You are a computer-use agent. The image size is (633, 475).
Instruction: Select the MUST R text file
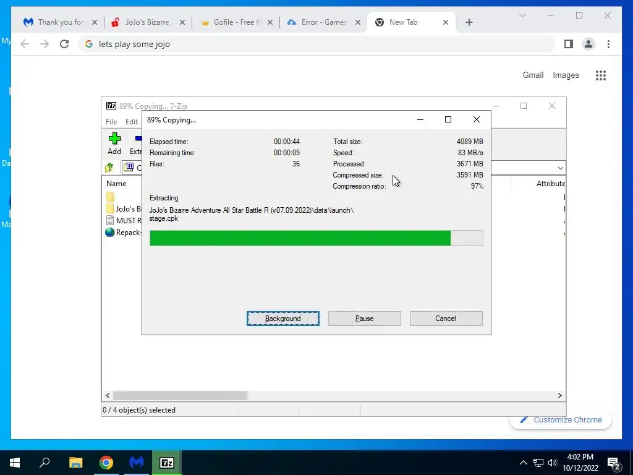point(124,221)
